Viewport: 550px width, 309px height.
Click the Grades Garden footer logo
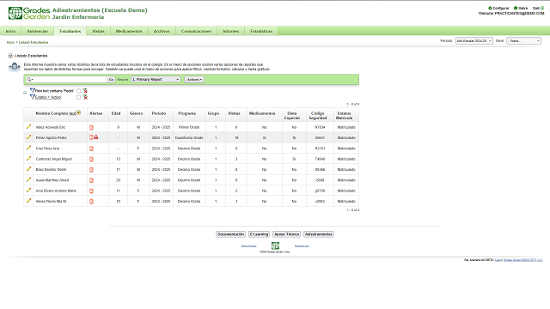coord(275,245)
